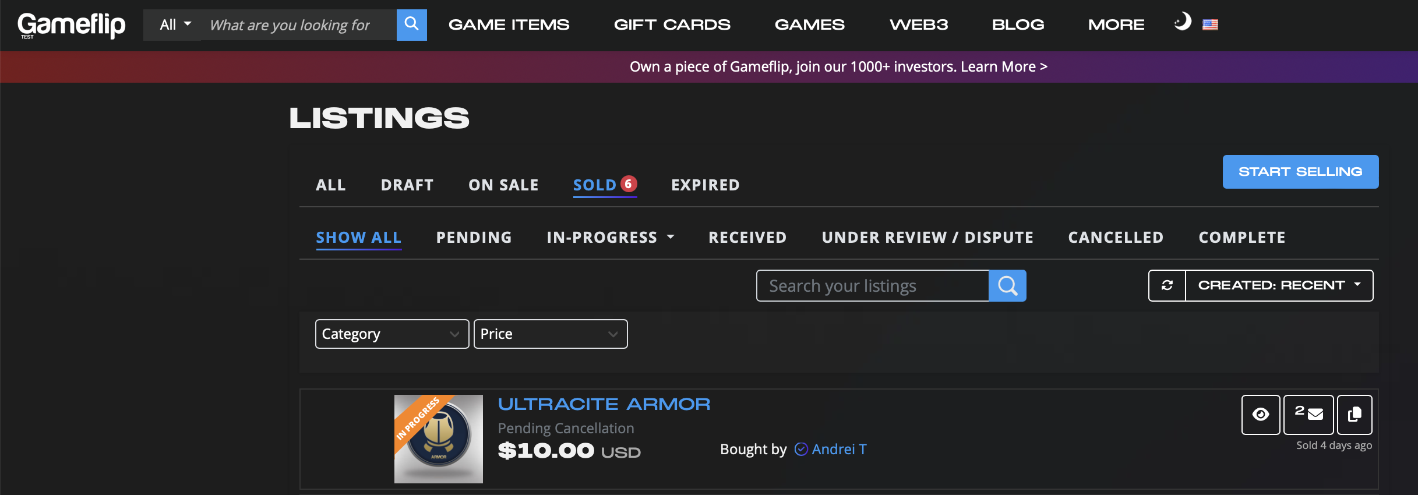Click the Gameflip logo

pos(71,25)
